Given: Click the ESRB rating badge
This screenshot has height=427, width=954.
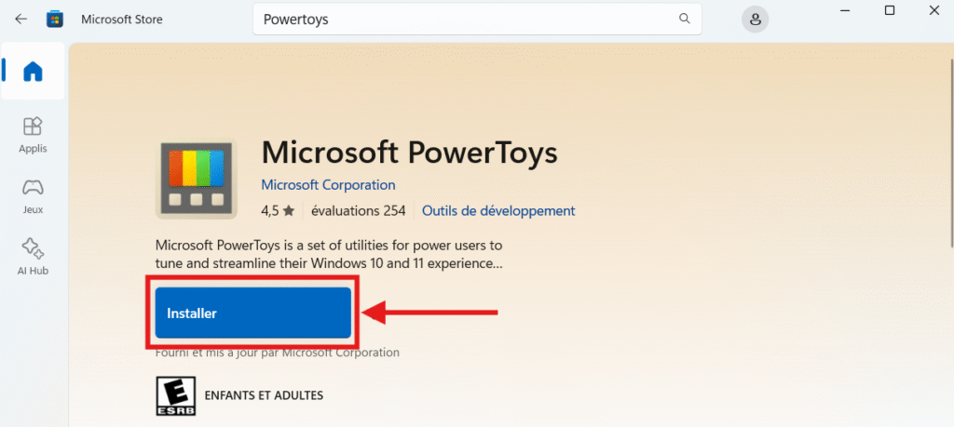Looking at the screenshot, I should pos(170,395).
